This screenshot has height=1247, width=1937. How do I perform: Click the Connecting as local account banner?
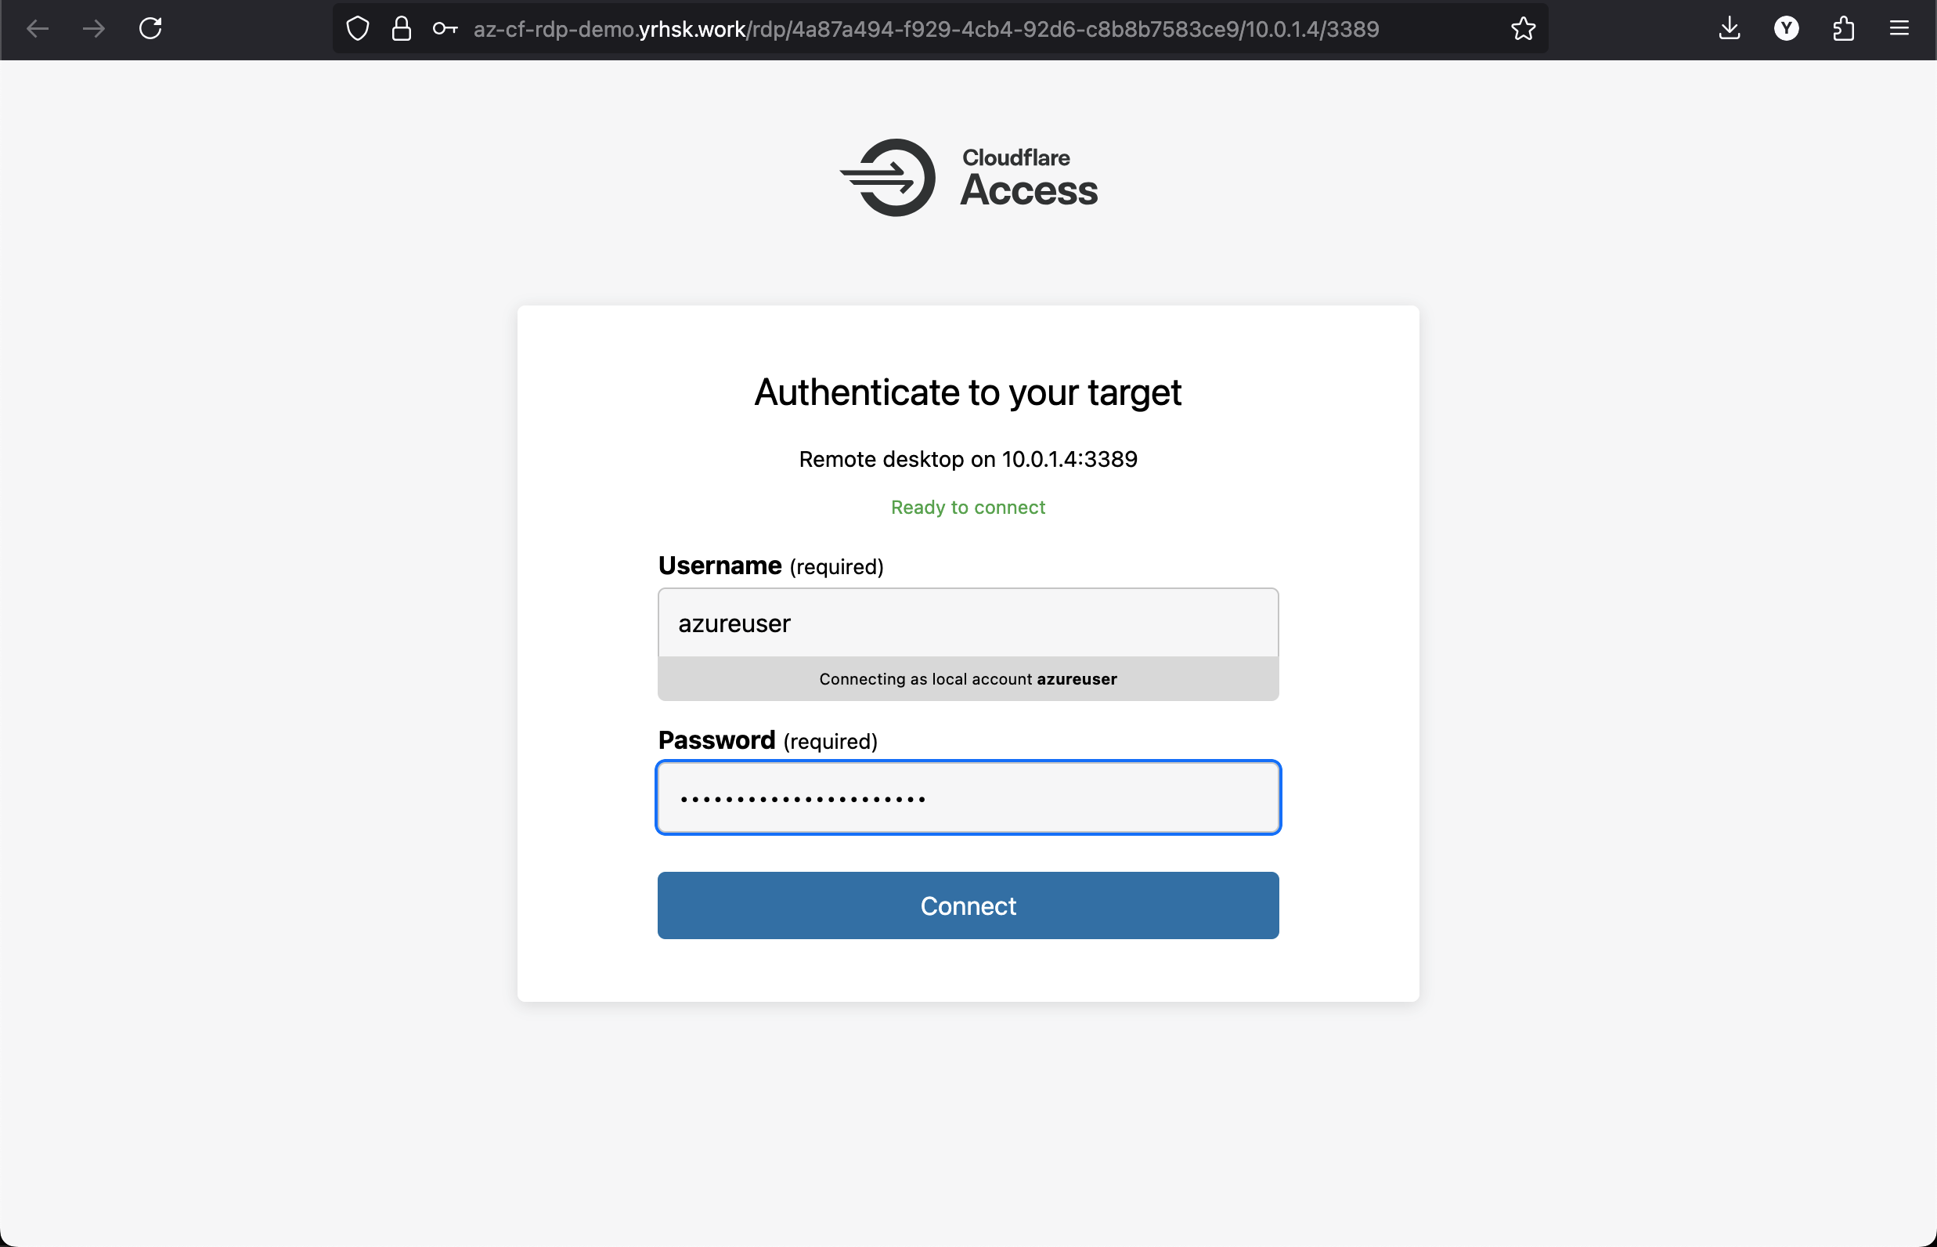968,678
